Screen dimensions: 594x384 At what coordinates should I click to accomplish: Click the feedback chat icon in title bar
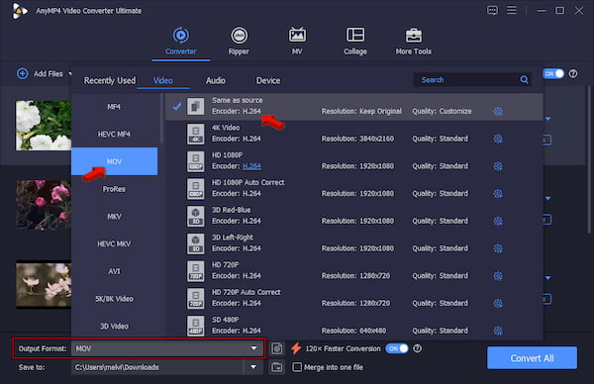[x=492, y=10]
